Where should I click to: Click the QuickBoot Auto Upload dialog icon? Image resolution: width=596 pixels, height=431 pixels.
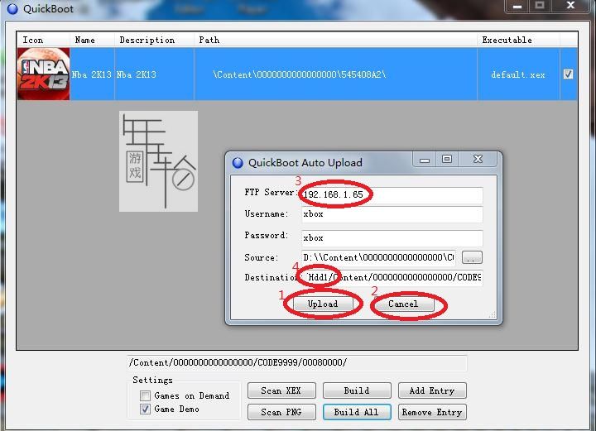pos(238,163)
